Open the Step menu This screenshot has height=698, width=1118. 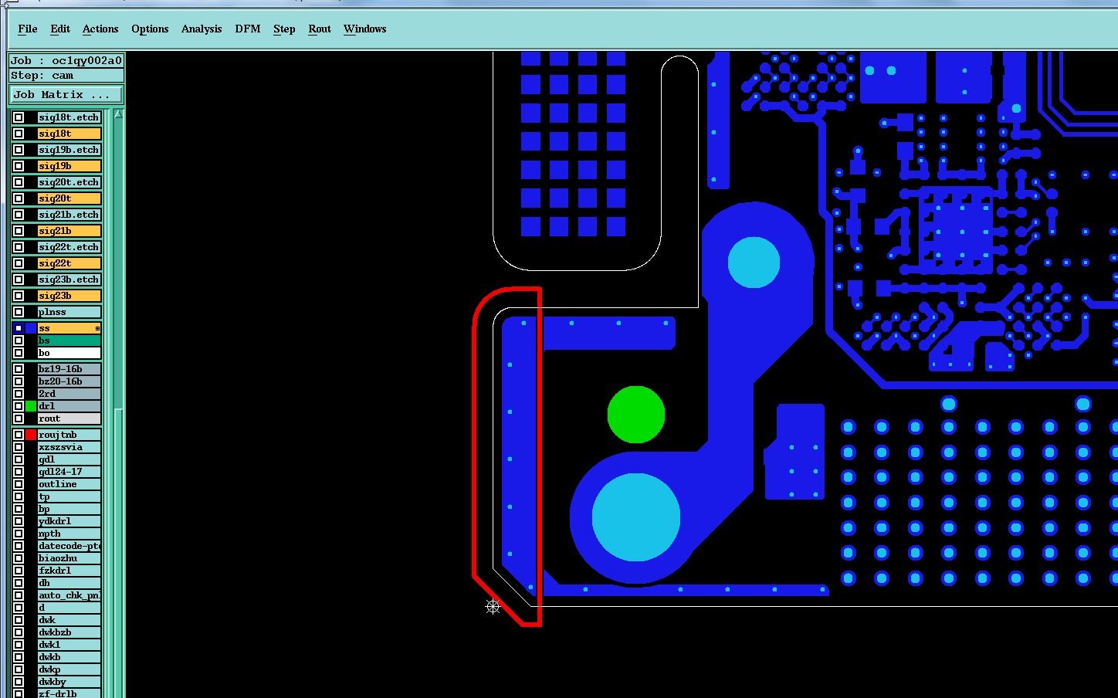pyautogui.click(x=284, y=29)
